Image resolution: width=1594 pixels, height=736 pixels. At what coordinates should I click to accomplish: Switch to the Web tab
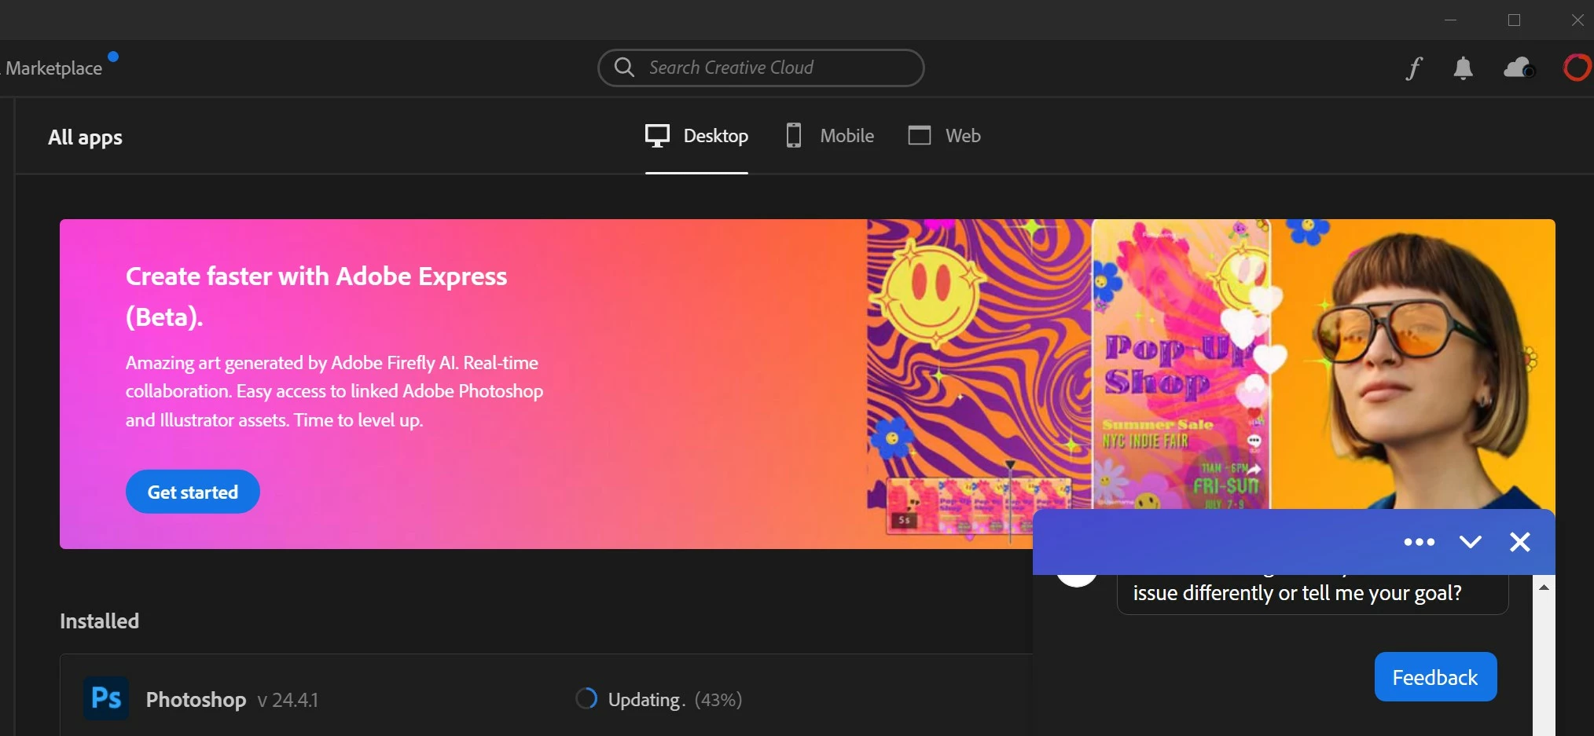(944, 136)
